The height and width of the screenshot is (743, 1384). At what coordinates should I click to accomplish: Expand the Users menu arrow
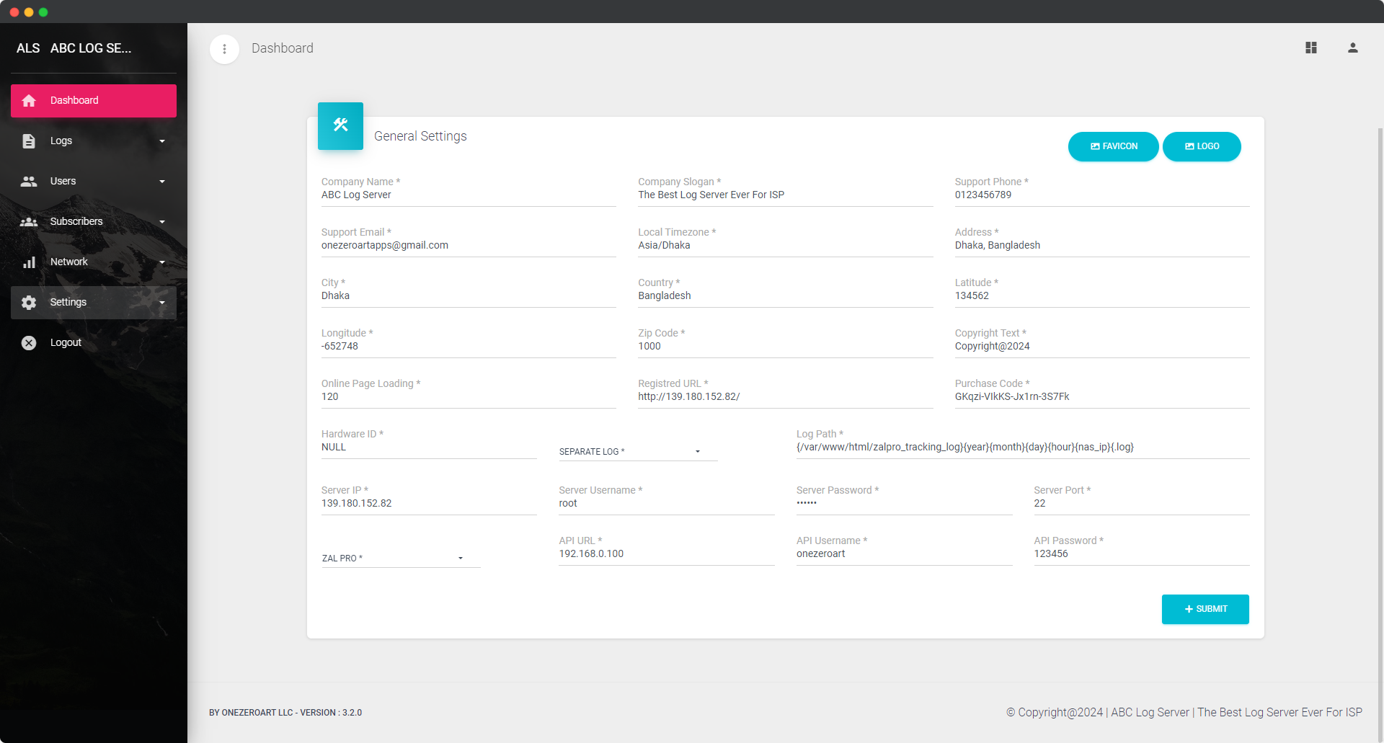pos(162,182)
